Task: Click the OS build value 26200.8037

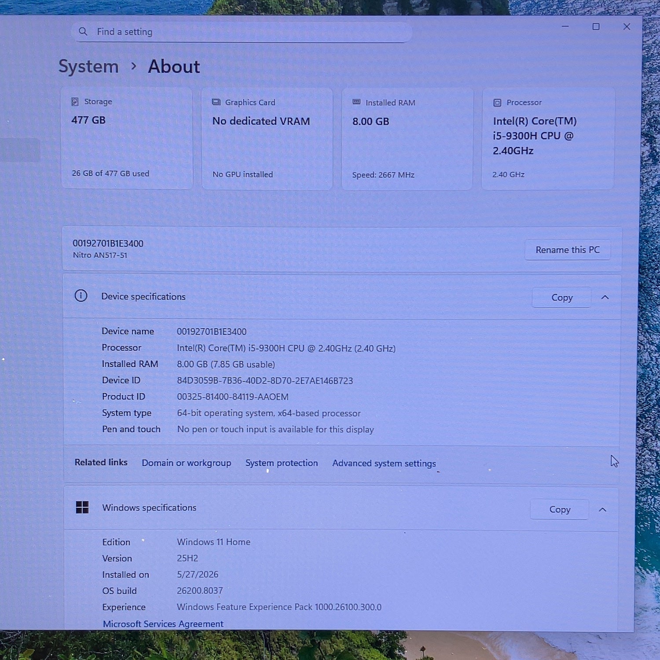Action: [x=200, y=591]
